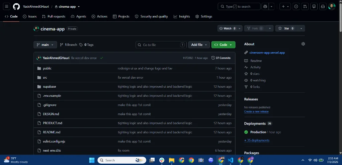Image resolution: width=342 pixels, height=165 pixels.
Task: Click the volume speaker tray icon
Action: click(315, 160)
